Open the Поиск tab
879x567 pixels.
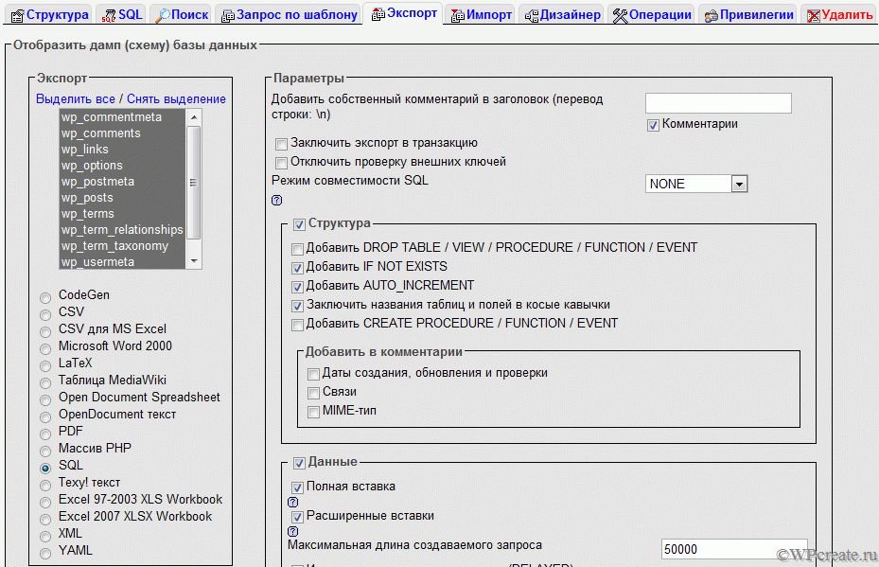[183, 14]
